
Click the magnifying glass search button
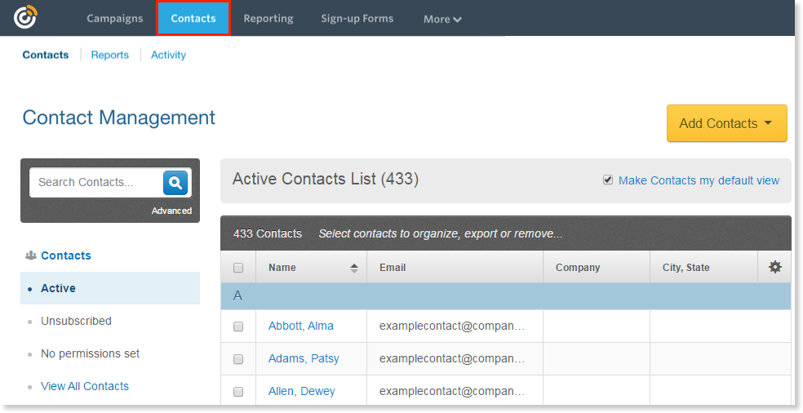point(175,183)
